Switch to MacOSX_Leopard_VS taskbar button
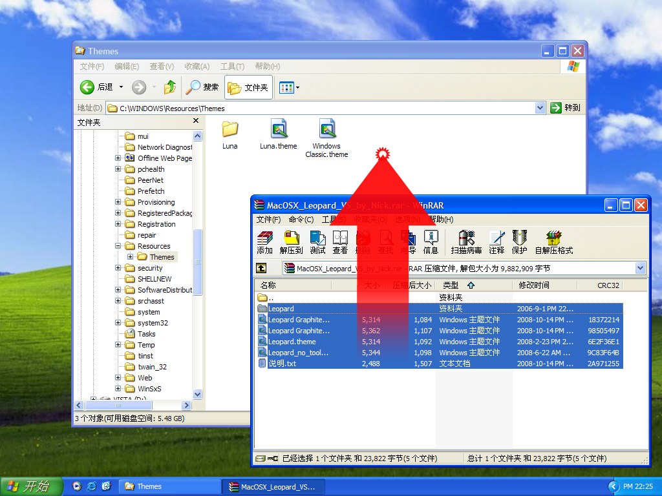This screenshot has height=496, width=662. pos(273,487)
